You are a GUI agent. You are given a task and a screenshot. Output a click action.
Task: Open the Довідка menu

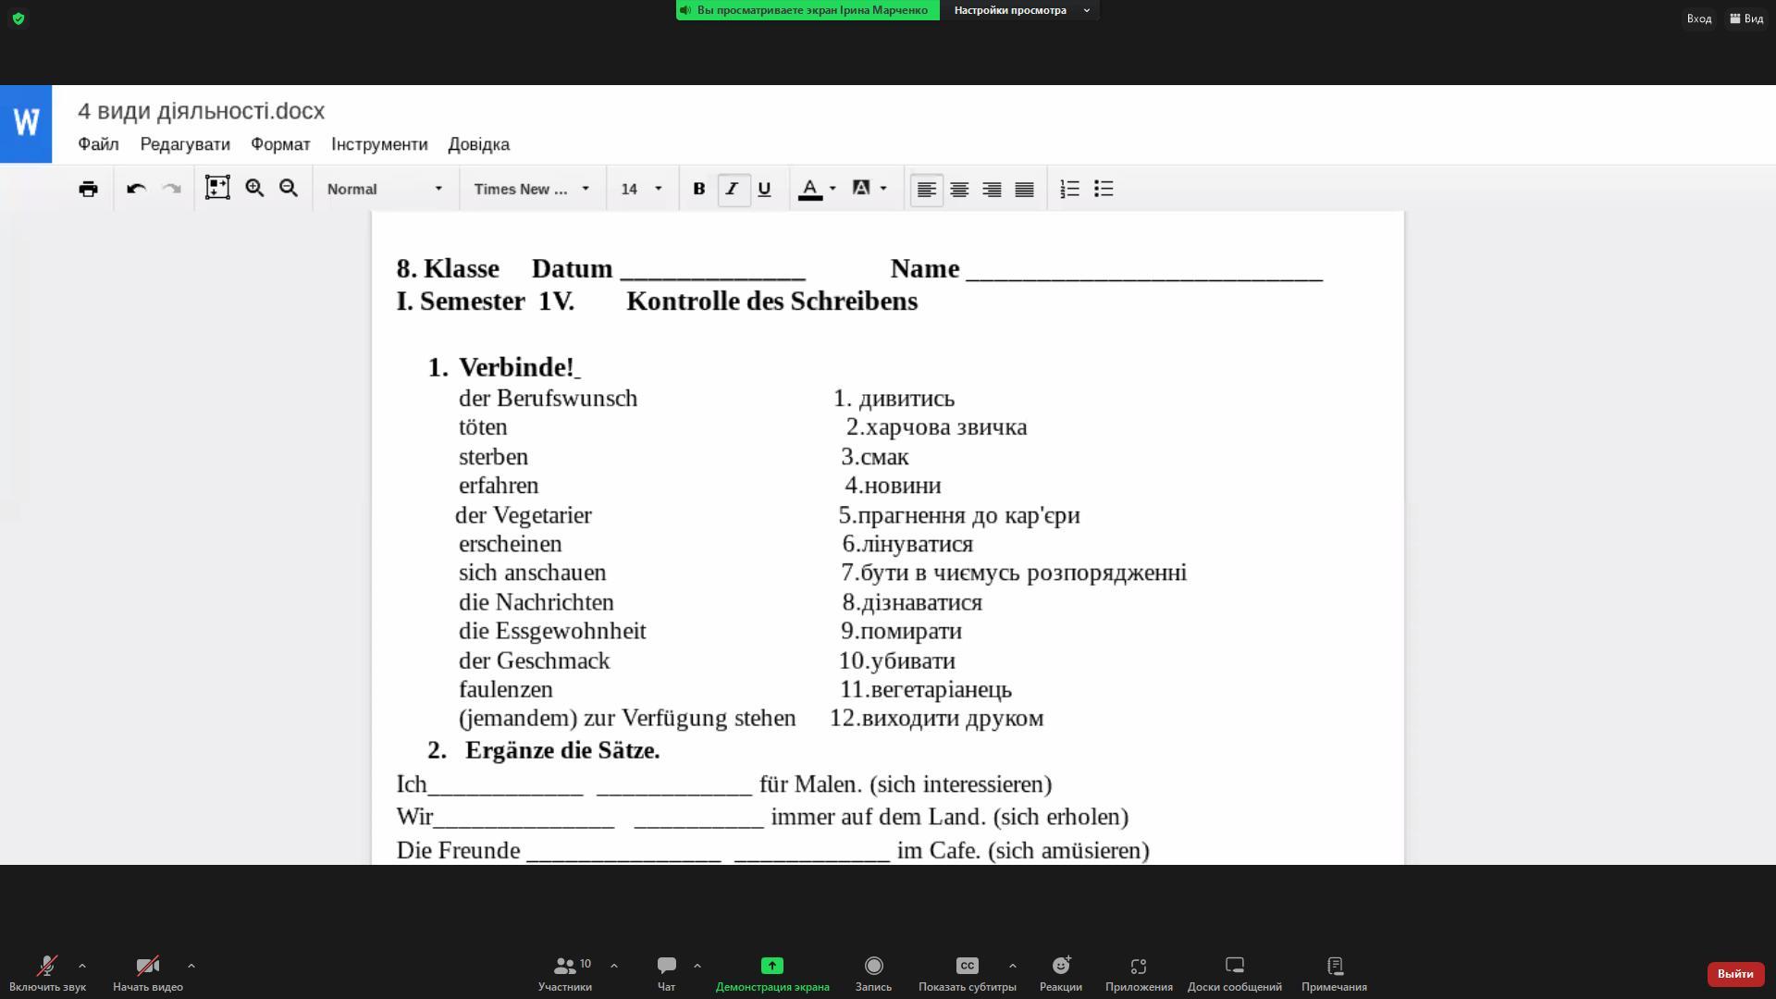point(478,144)
